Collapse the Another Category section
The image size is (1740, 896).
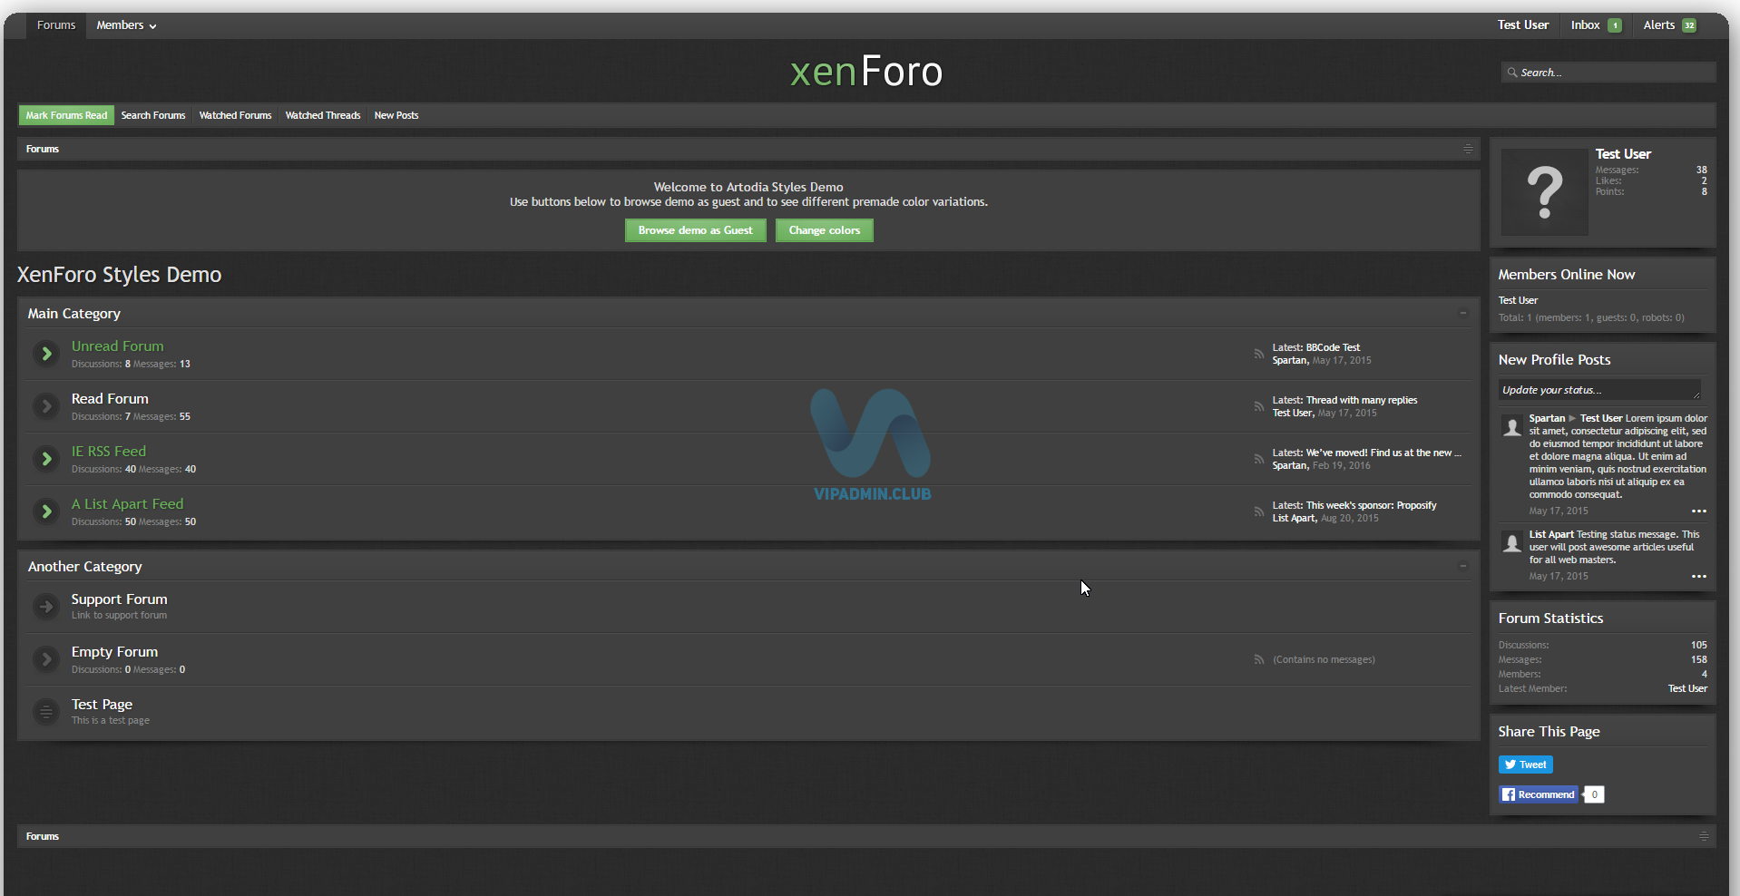(1462, 566)
